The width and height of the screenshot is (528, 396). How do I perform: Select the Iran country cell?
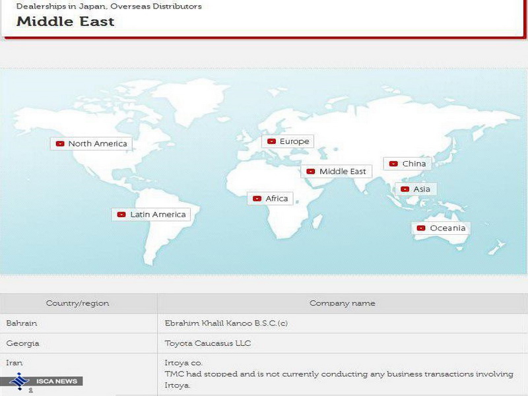15,363
